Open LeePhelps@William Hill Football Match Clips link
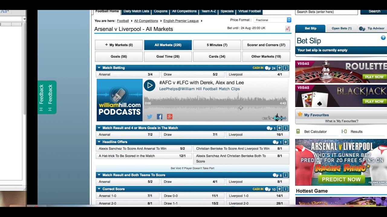Viewport: 387px width, 217px height. 200,89
